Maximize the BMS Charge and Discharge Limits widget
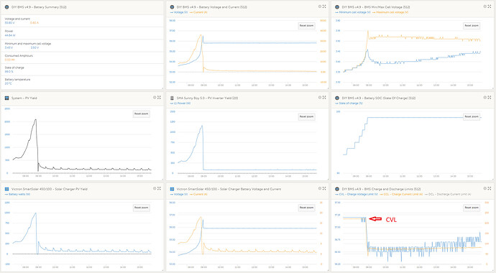496x273 pixels. [x=490, y=188]
